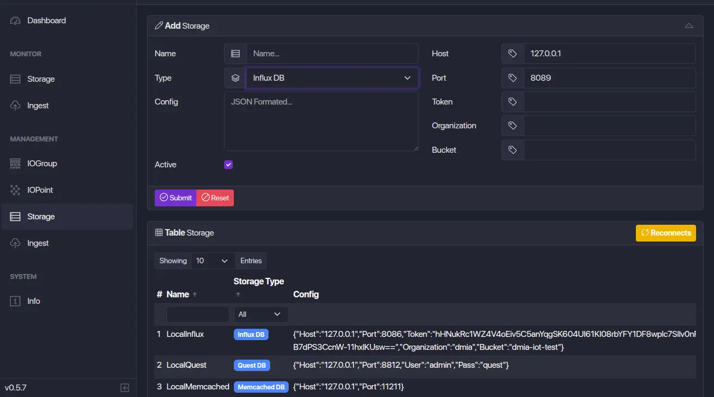Focus the Config JSON textarea
This screenshot has height=397, width=714.
click(321, 121)
